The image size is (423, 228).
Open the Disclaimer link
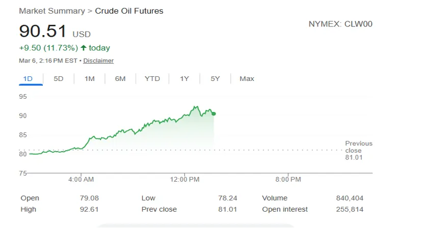(x=98, y=61)
